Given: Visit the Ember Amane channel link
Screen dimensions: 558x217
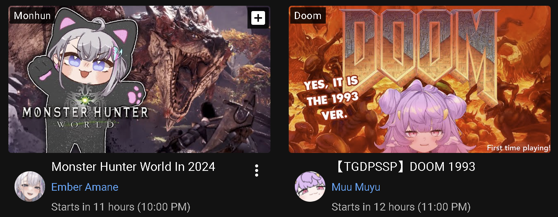Looking at the screenshot, I should pyautogui.click(x=85, y=187).
